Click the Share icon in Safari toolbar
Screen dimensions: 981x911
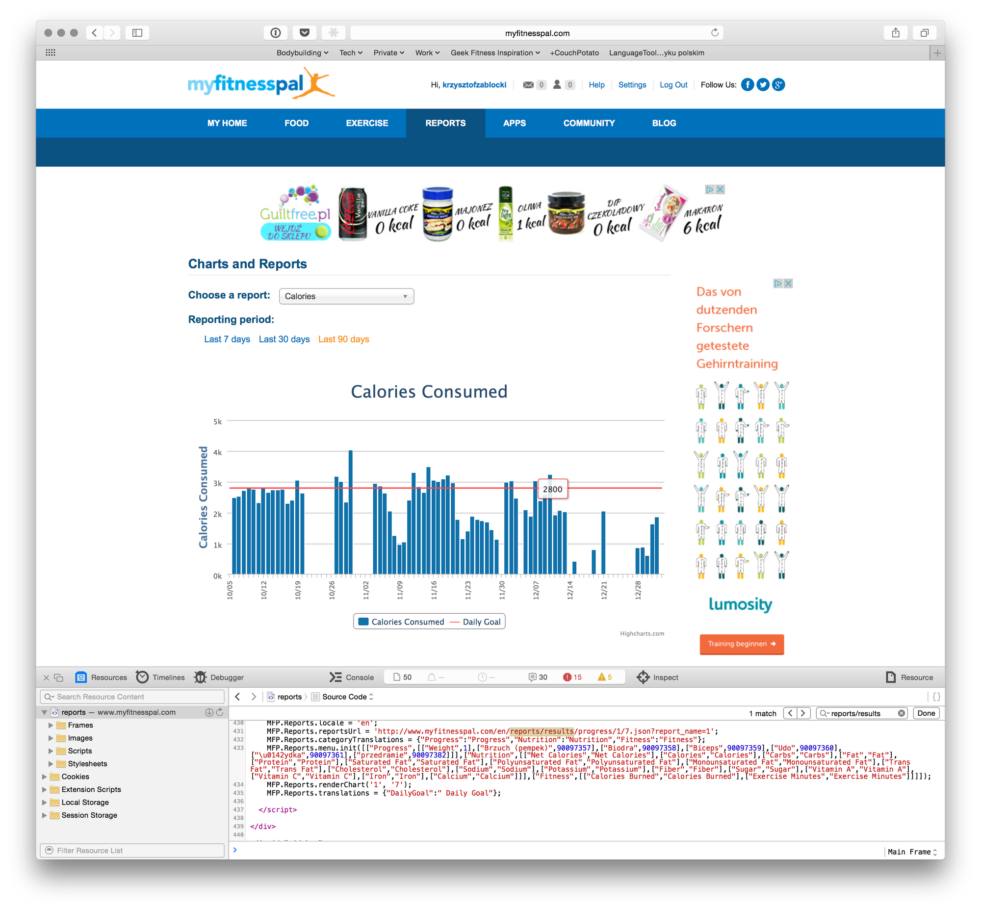pyautogui.click(x=895, y=33)
